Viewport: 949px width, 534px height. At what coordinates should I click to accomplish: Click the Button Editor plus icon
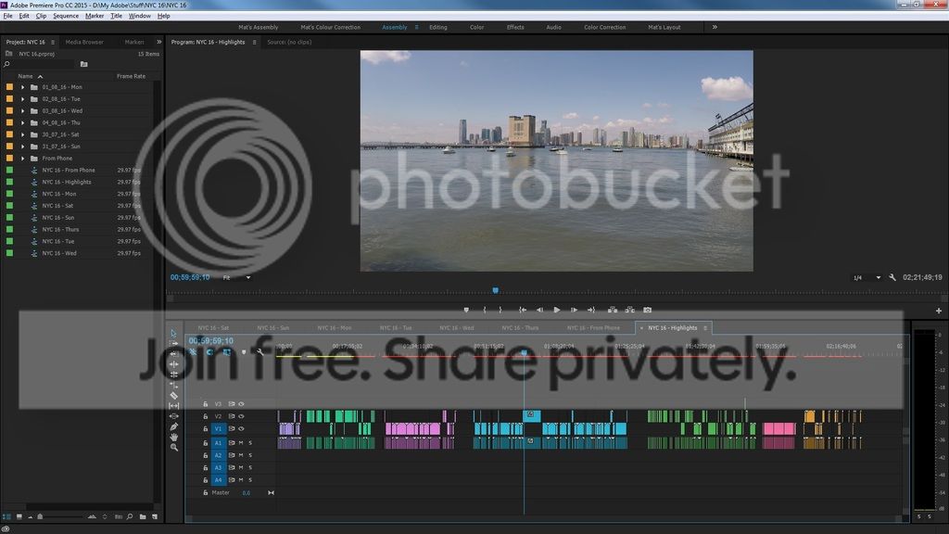939,311
